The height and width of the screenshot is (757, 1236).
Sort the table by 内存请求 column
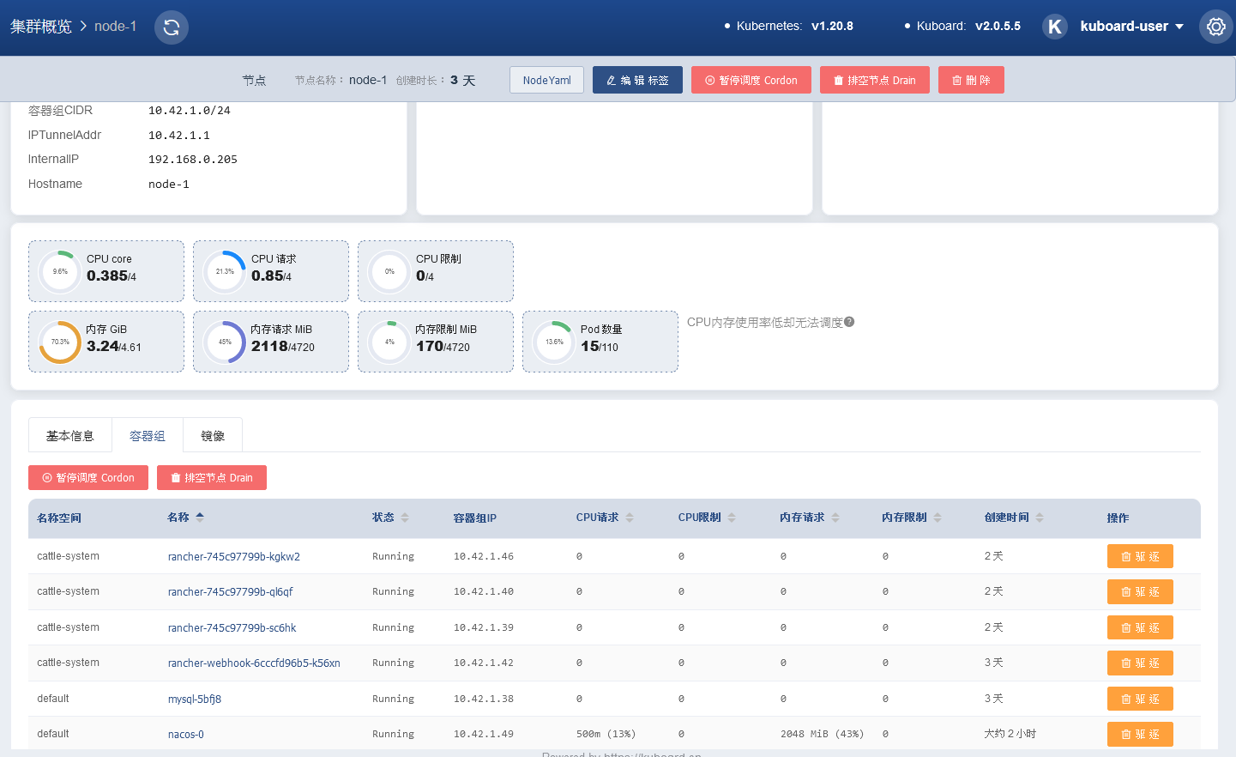pyautogui.click(x=835, y=518)
